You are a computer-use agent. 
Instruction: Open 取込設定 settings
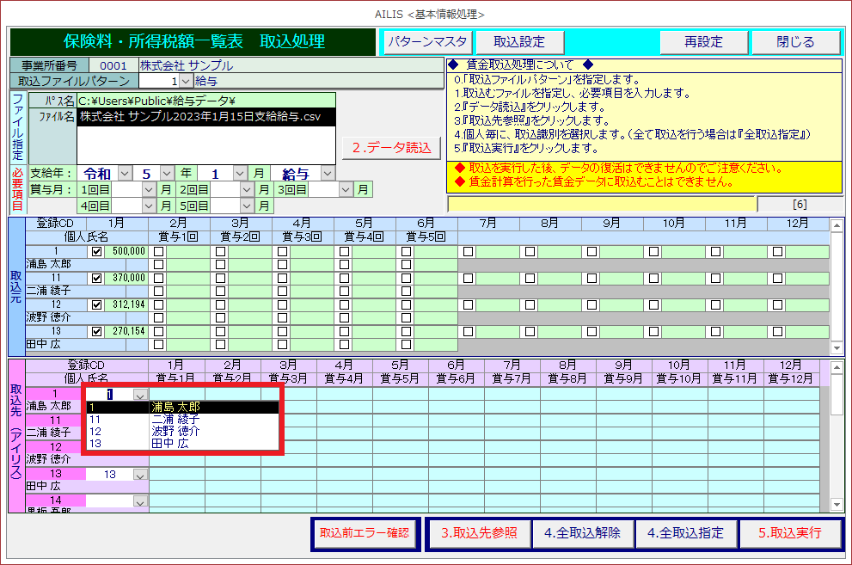tap(518, 42)
